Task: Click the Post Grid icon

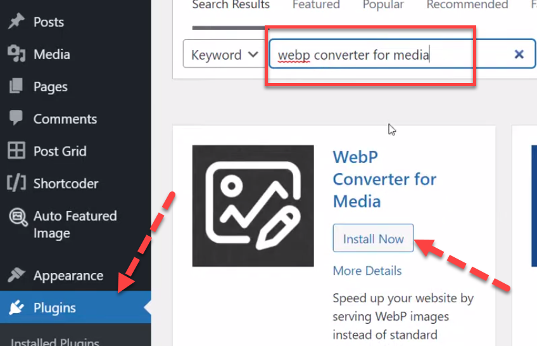Action: [16, 151]
